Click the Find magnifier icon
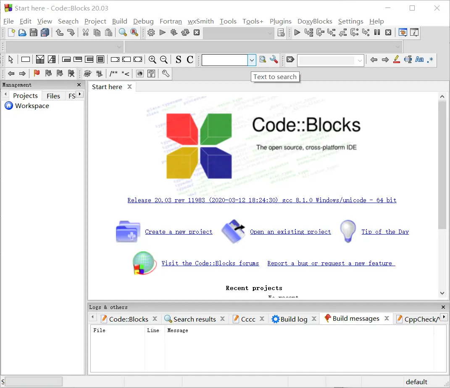The image size is (450, 388). pyautogui.click(x=123, y=32)
